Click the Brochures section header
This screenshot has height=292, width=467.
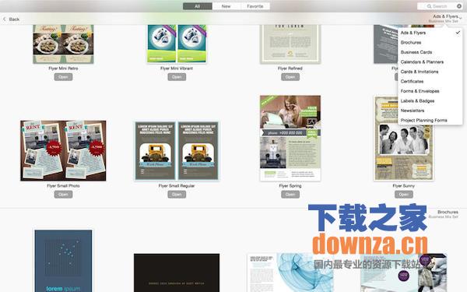coord(448,212)
